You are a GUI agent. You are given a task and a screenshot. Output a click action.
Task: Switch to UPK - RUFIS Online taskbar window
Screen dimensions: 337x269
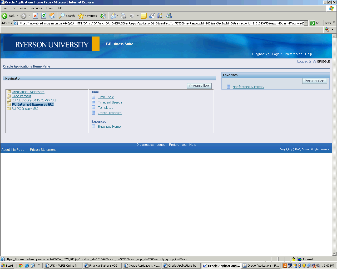click(63, 266)
